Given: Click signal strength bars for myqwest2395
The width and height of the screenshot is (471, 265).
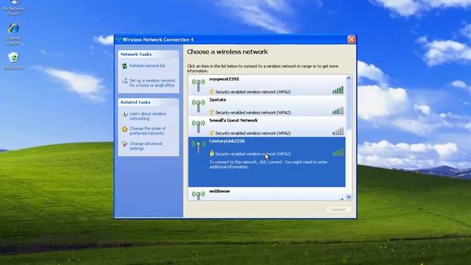Looking at the screenshot, I should point(338,90).
